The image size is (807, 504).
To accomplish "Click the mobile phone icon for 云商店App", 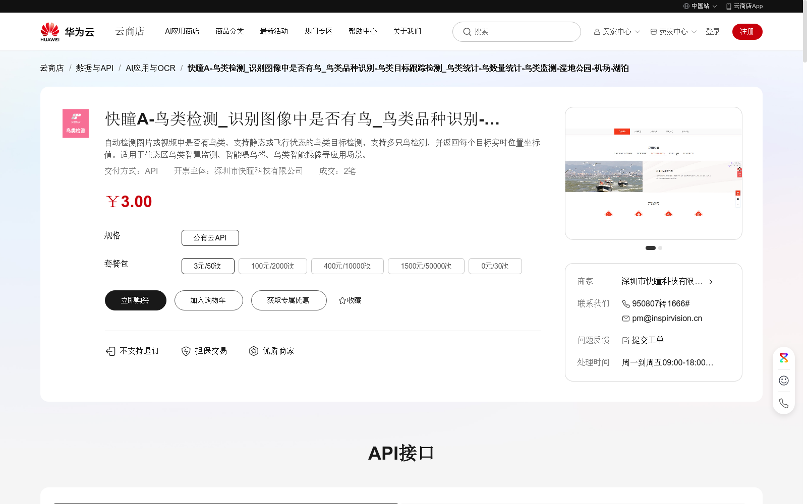I will coord(729,6).
